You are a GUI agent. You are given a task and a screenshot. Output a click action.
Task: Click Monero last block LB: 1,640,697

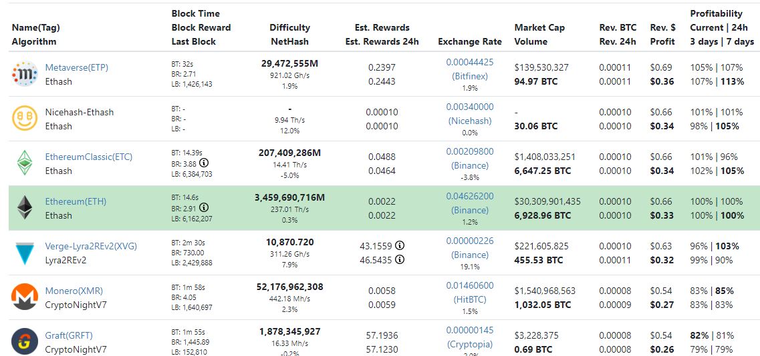coord(192,307)
